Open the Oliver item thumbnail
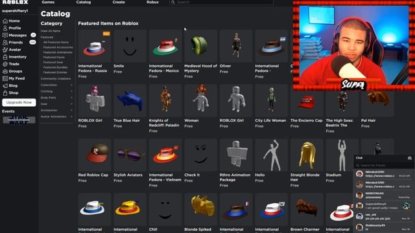The image size is (415, 233). [236, 46]
